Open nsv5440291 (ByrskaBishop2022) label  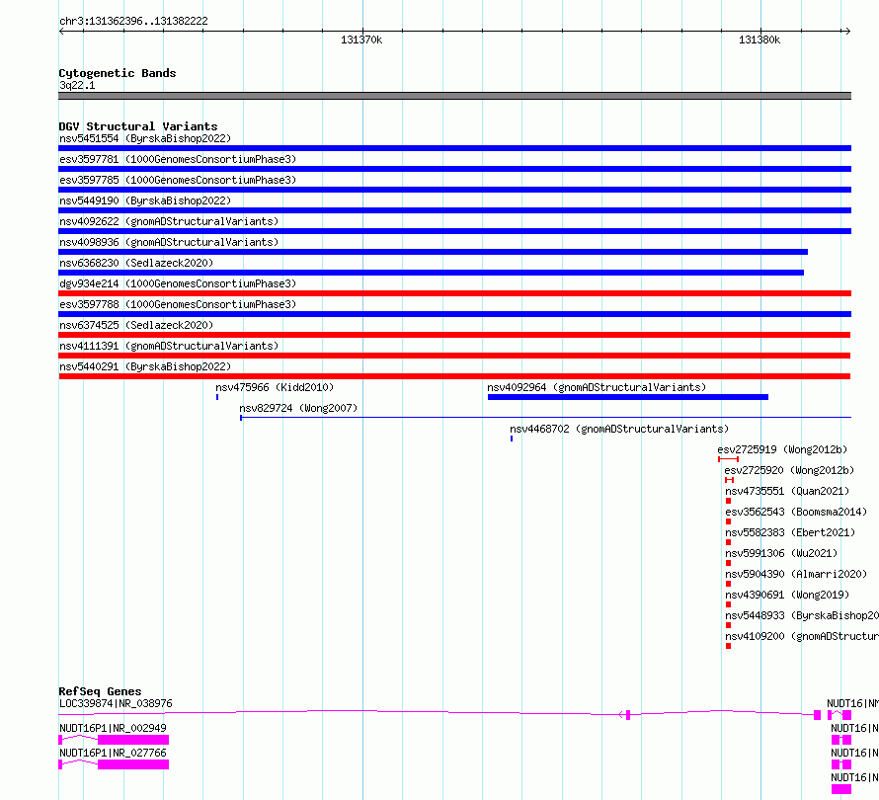(145, 366)
